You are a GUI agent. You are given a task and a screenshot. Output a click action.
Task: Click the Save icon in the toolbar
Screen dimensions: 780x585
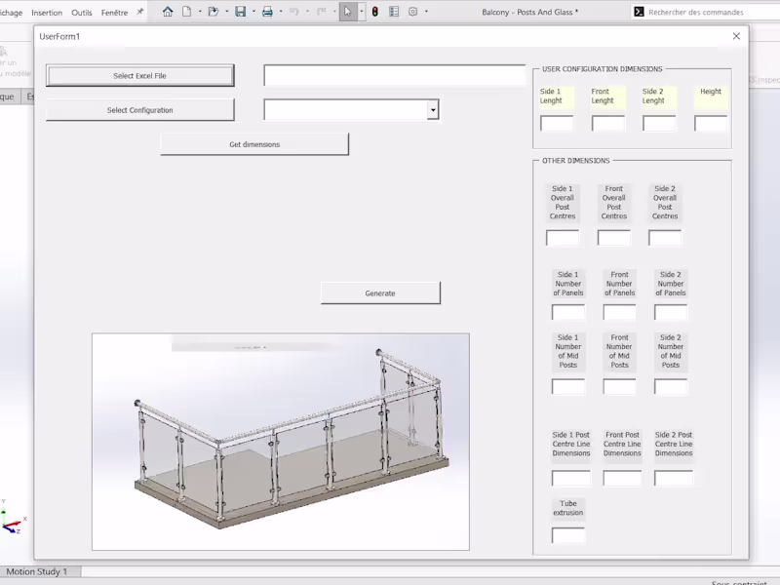pyautogui.click(x=242, y=11)
